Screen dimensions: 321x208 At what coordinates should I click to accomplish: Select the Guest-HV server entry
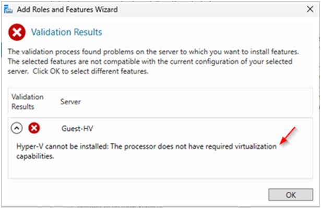point(77,128)
